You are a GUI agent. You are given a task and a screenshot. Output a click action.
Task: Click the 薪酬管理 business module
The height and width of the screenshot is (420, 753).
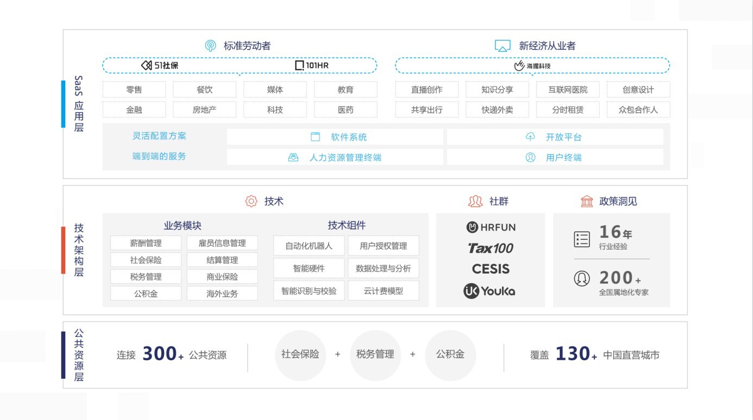pos(146,243)
